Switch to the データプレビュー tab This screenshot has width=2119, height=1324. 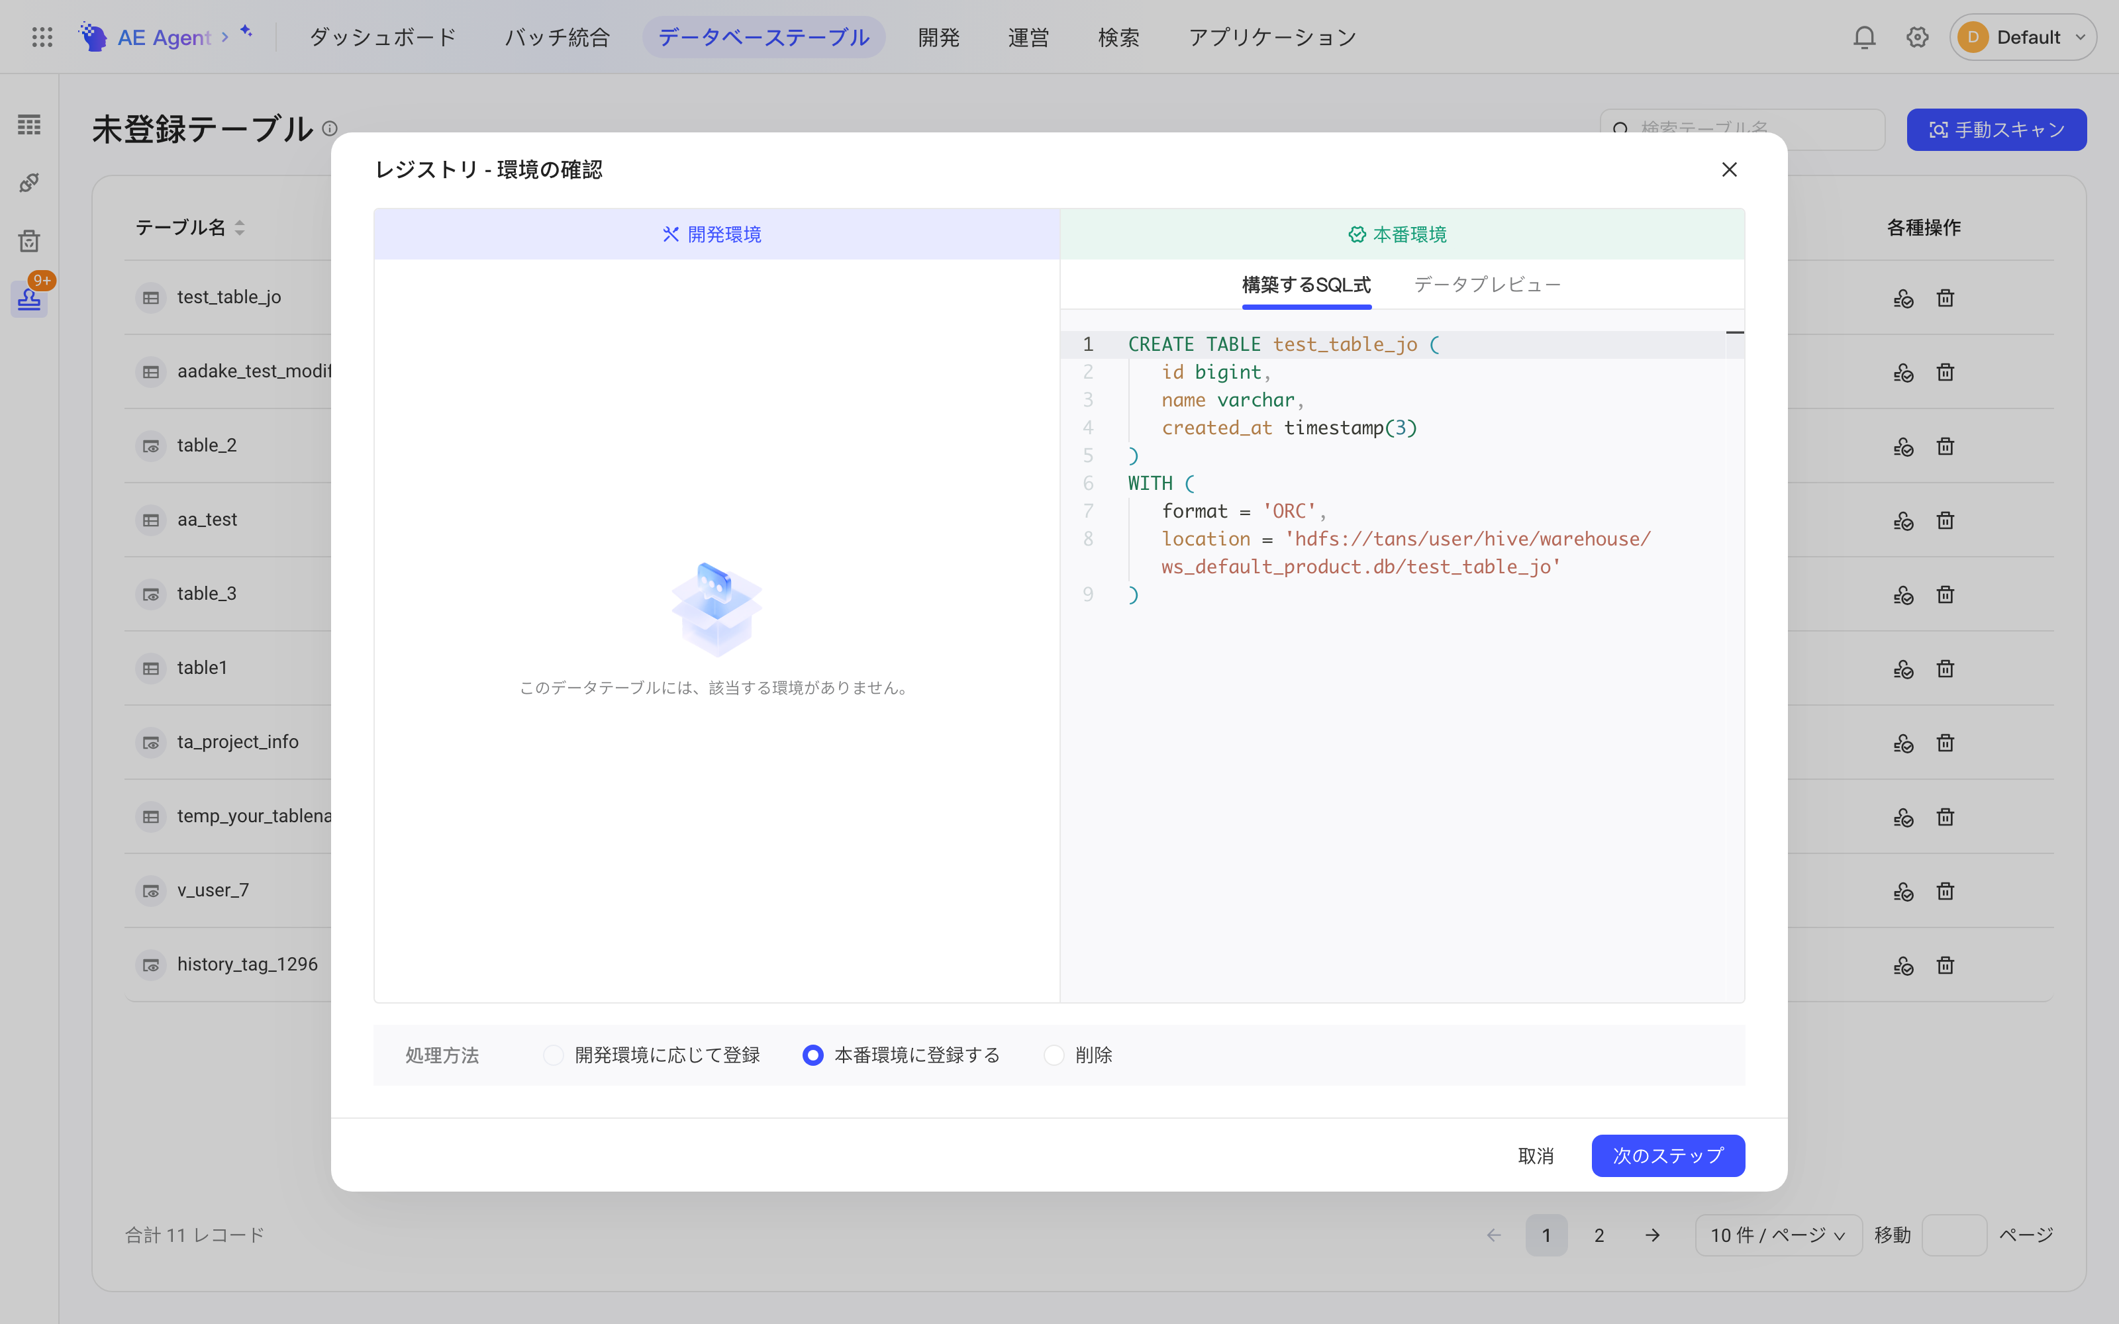[x=1487, y=285]
